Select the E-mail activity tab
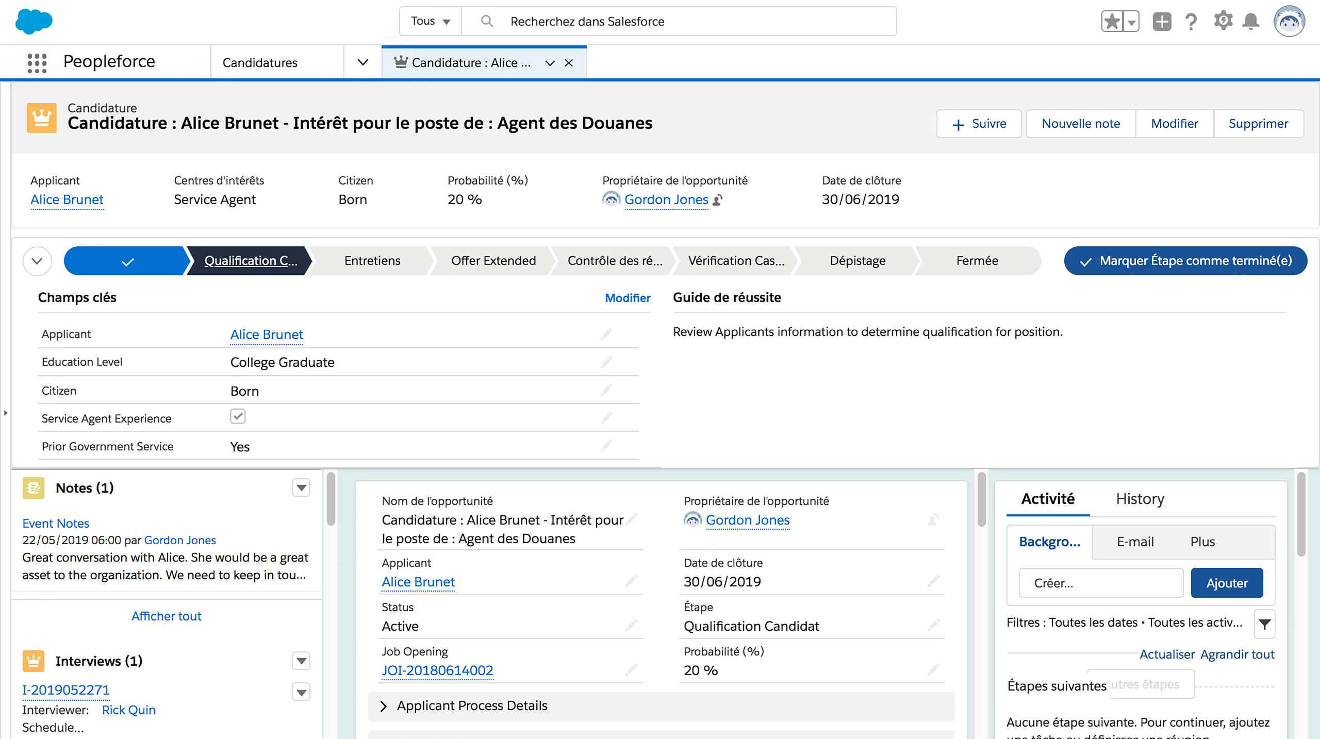 (1135, 542)
